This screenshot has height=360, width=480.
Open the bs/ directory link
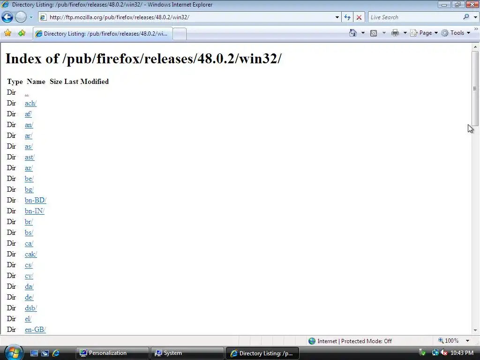29,232
